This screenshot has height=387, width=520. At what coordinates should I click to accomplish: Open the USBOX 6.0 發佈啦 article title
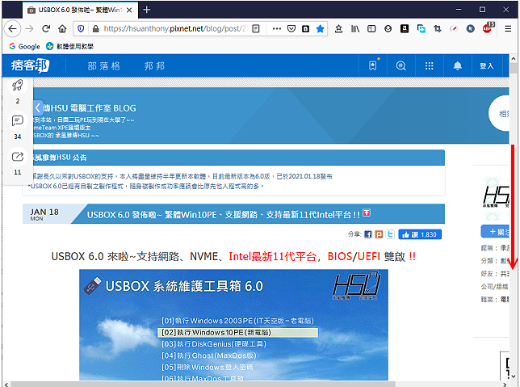(223, 215)
